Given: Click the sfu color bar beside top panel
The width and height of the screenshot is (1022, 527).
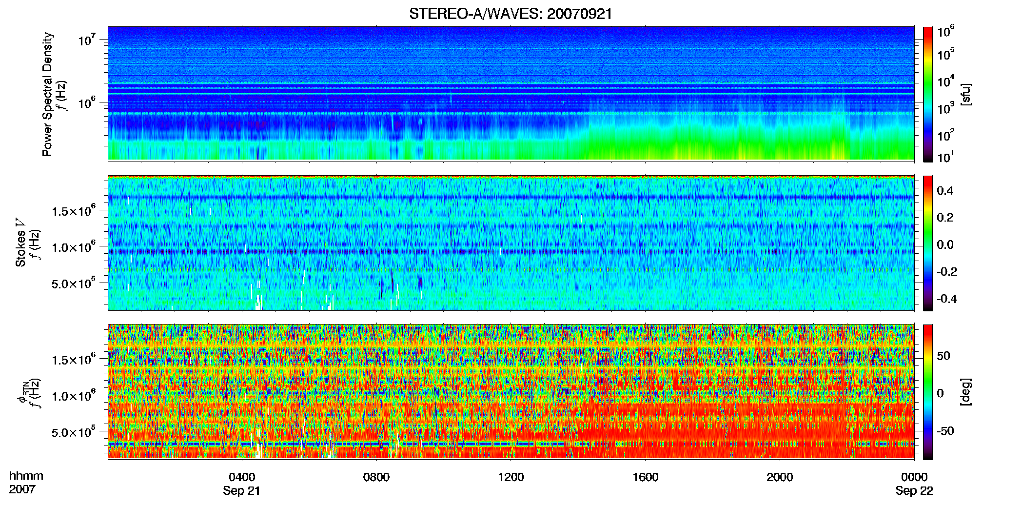Looking at the screenshot, I should (x=928, y=94).
